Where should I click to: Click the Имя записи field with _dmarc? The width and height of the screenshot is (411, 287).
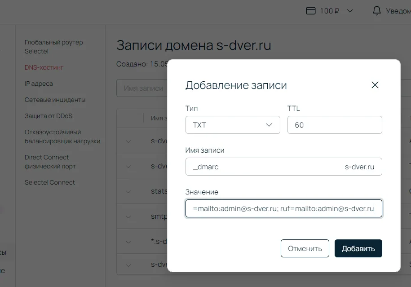(x=283, y=167)
